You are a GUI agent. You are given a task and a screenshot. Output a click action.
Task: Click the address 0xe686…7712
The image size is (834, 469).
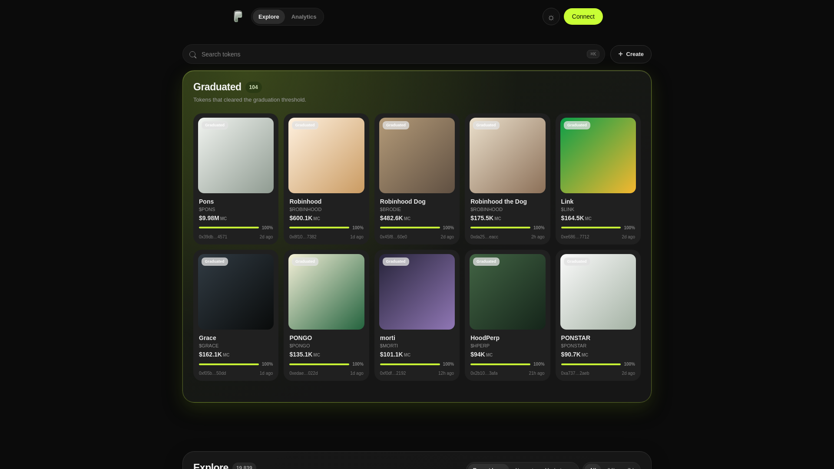(x=575, y=237)
